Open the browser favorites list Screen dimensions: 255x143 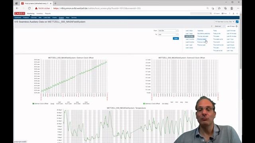click(219, 8)
